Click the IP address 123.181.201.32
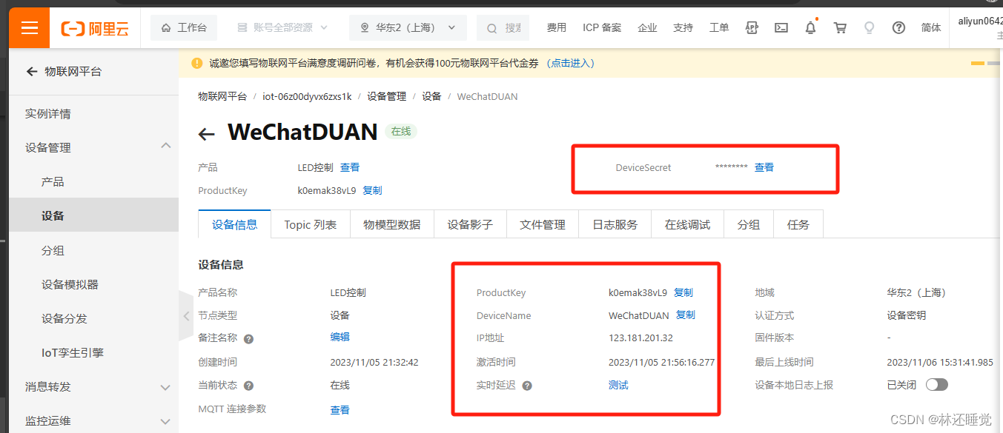 pyautogui.click(x=640, y=338)
